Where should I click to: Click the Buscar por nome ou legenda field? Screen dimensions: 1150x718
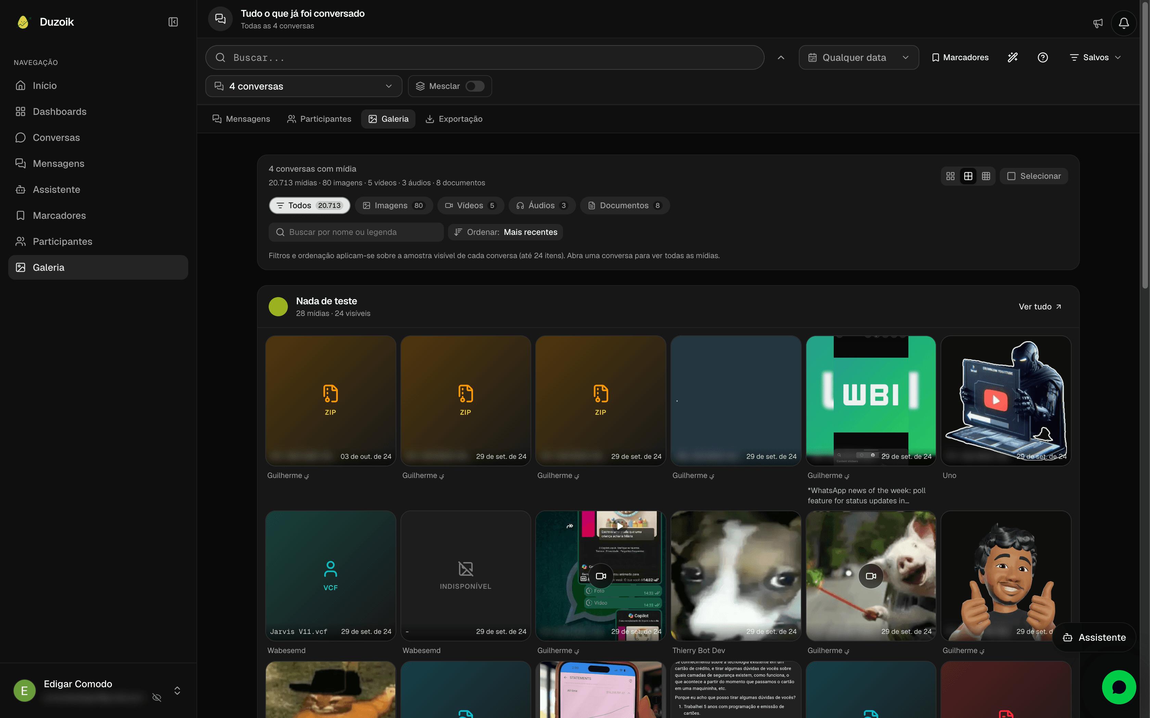pyautogui.click(x=356, y=232)
